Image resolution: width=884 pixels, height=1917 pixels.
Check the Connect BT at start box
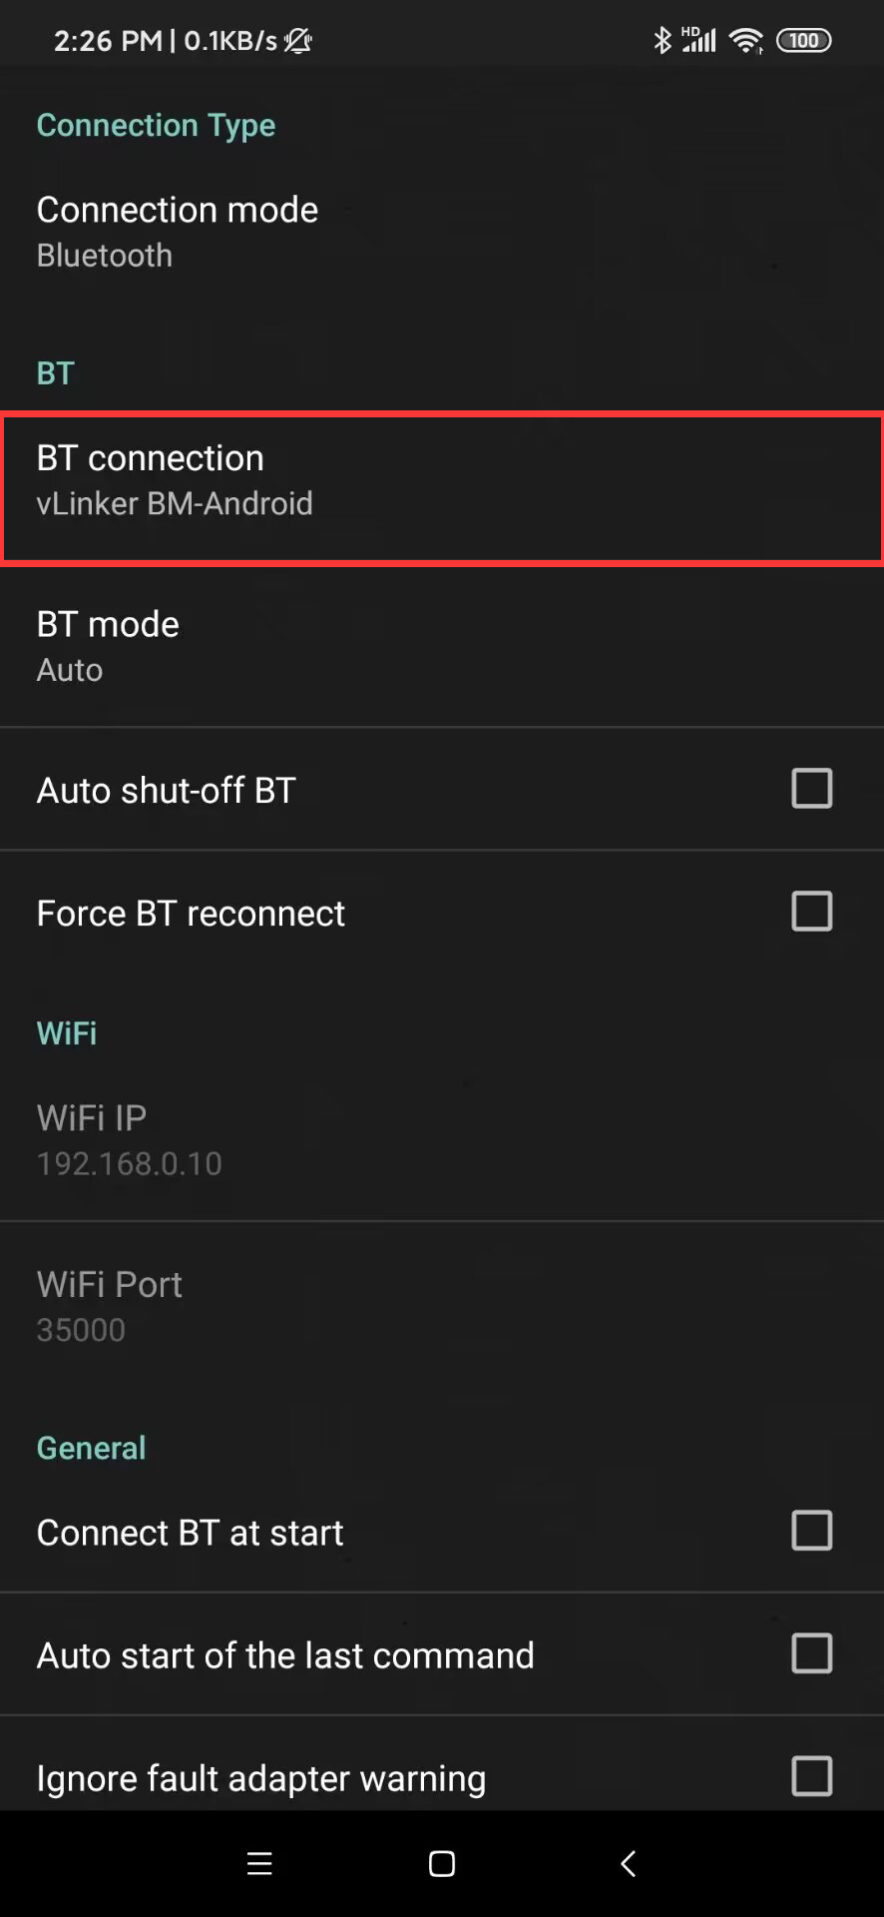(812, 1530)
